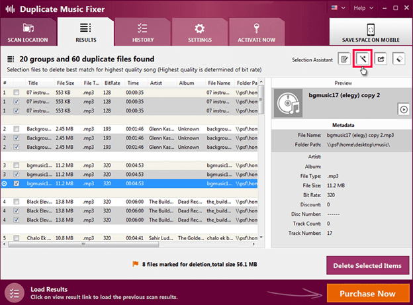Open the History tab
Screen dimensions: 413x305
143,32
